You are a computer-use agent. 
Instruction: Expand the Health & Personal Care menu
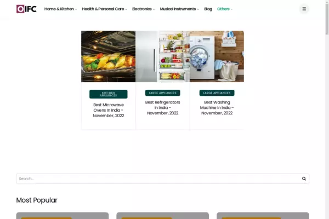click(104, 9)
